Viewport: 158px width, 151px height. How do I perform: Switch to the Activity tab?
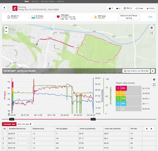(35, 1)
